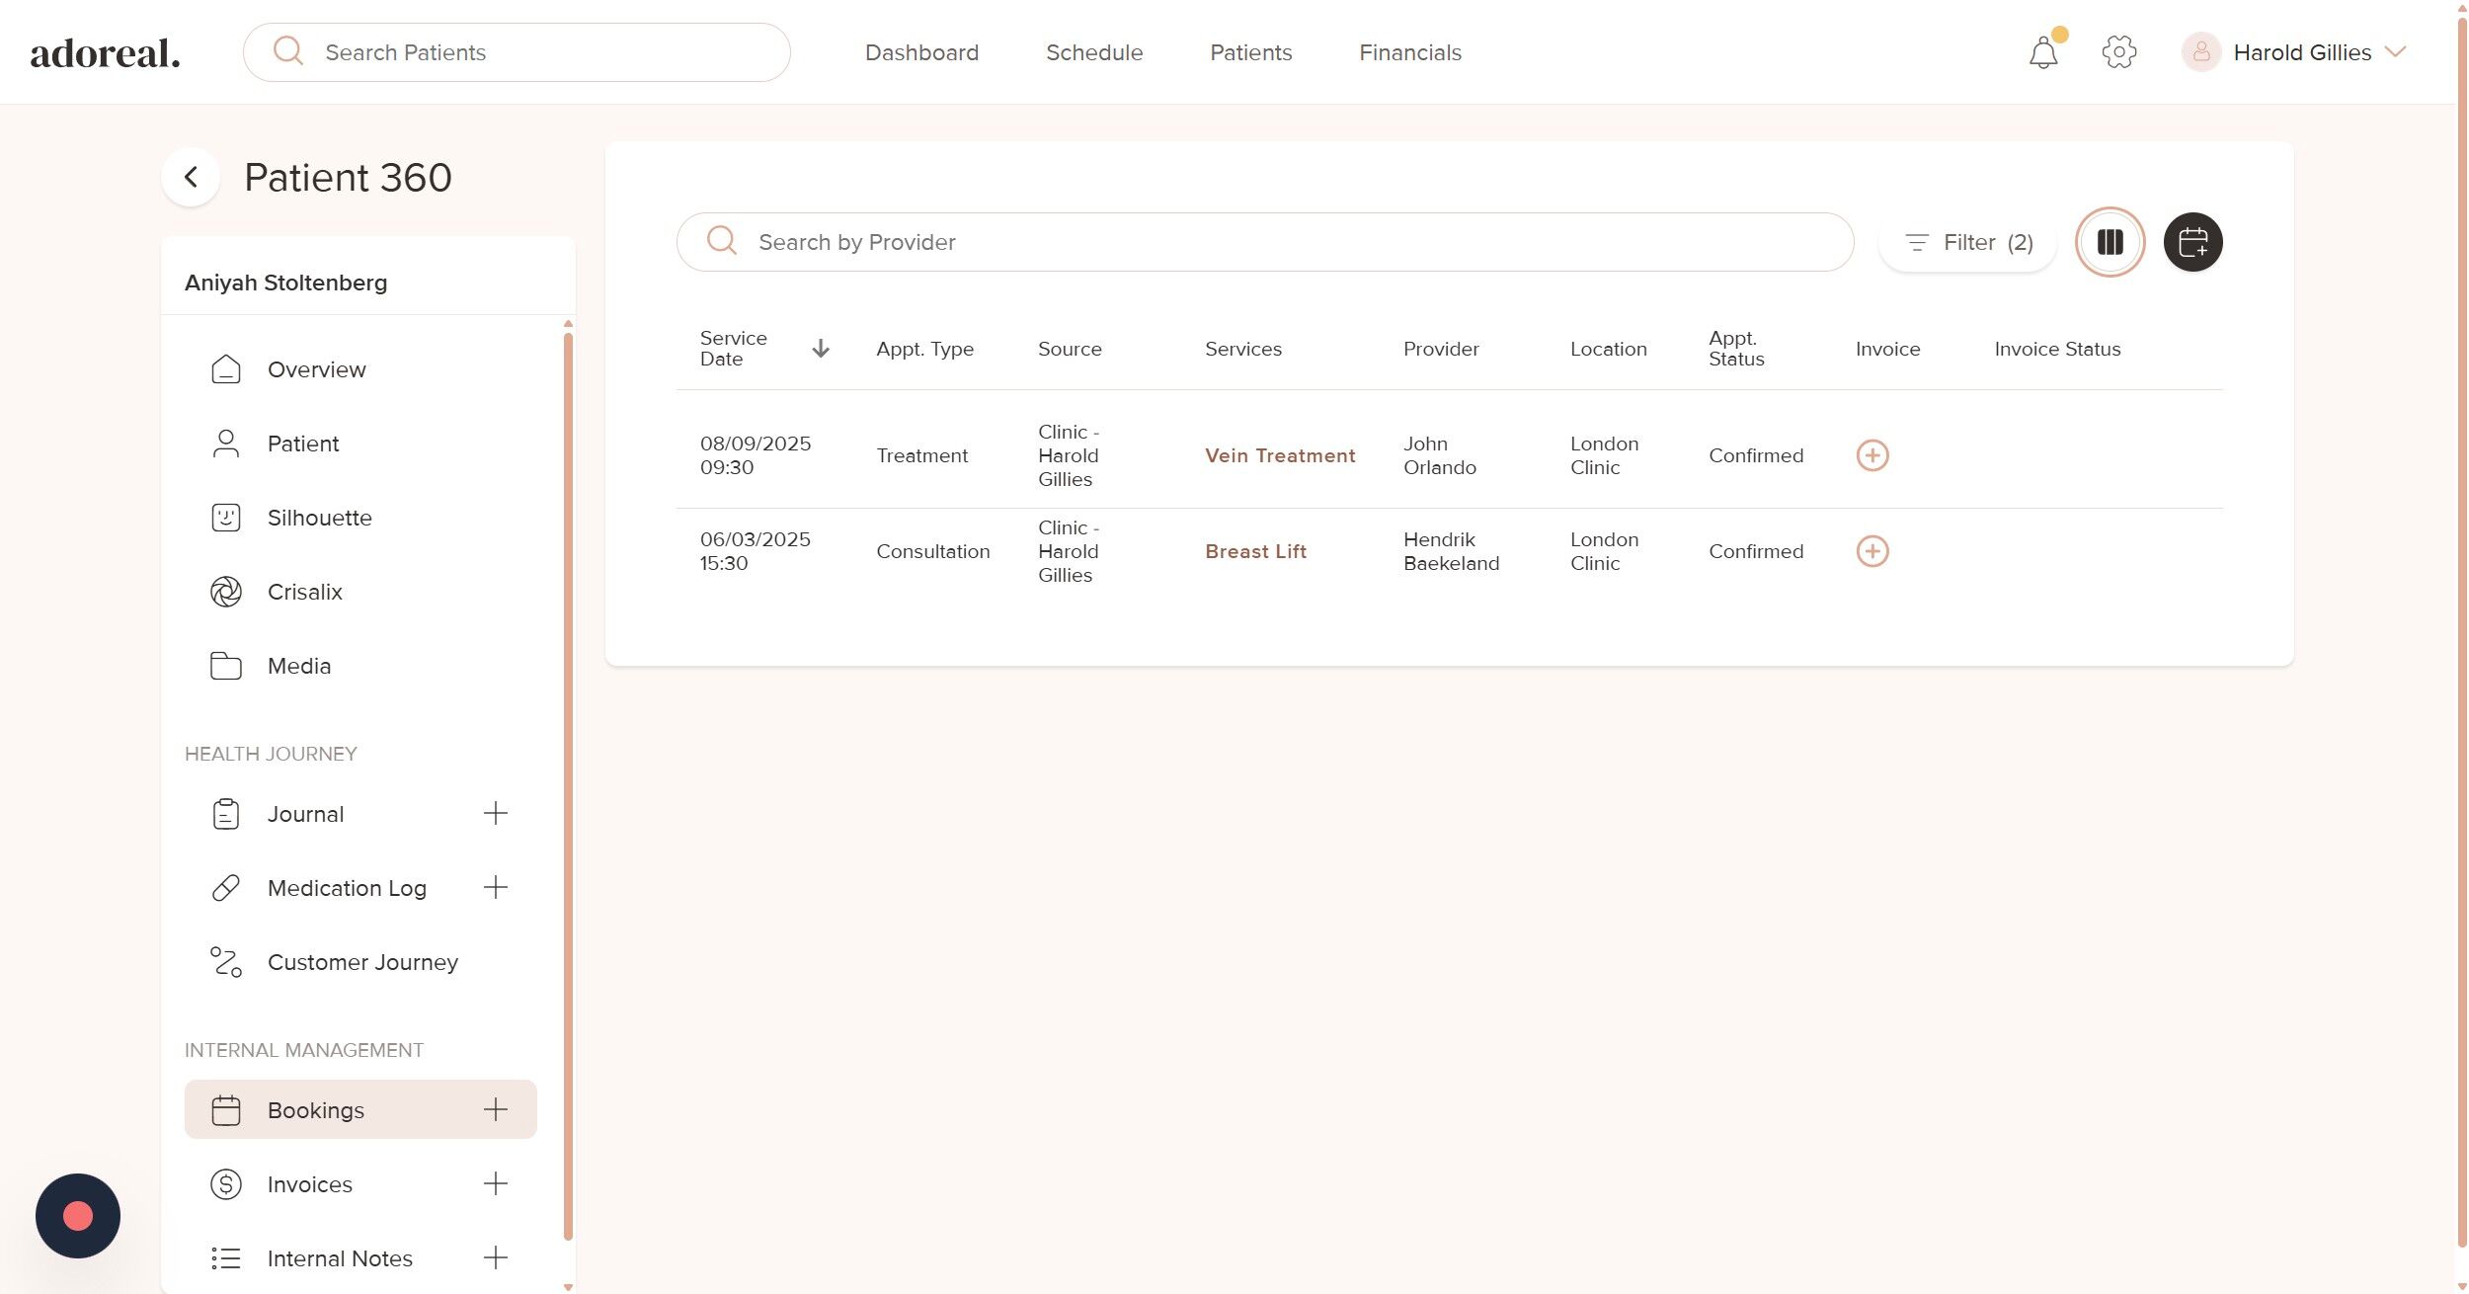The height and width of the screenshot is (1294, 2469).
Task: Add invoice for Vein Treatment booking
Action: click(x=1872, y=455)
